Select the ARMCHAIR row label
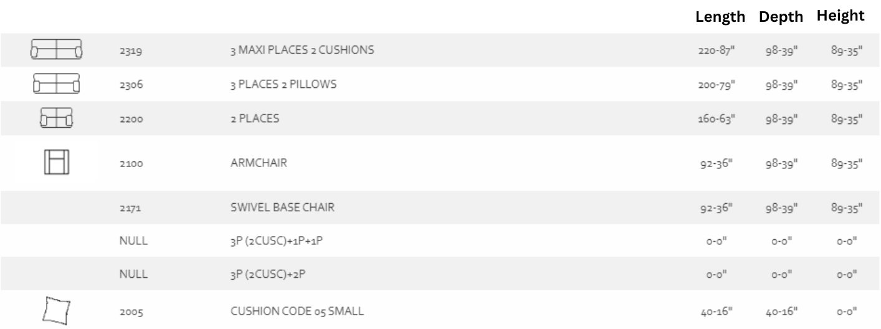Screen dimensions: 881x329 (256, 163)
